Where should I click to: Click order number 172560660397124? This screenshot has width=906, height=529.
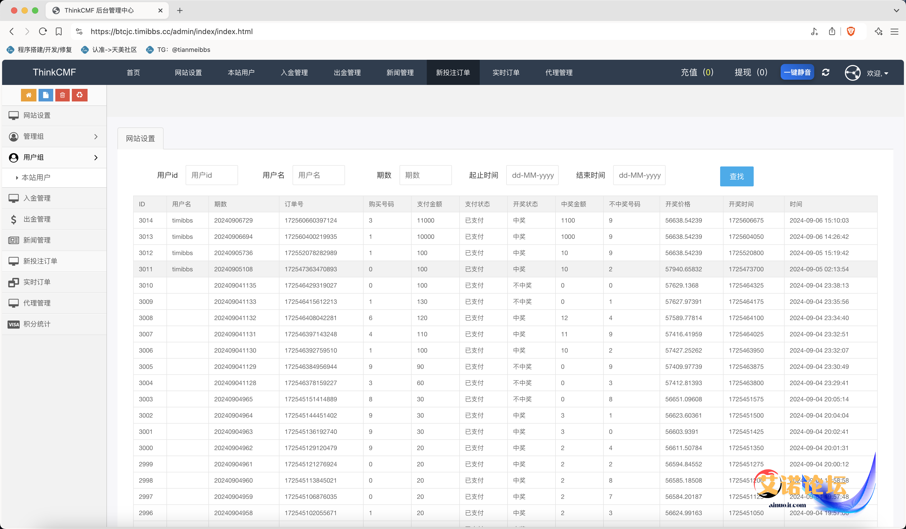311,220
